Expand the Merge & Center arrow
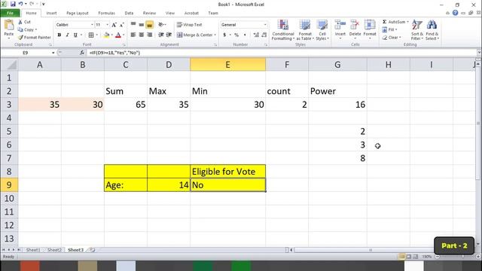 (215, 35)
